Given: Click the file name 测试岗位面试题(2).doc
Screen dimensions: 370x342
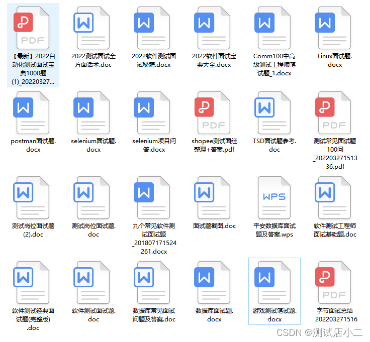Looking at the screenshot, I should click(33, 230).
